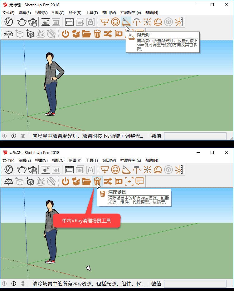234x291 pixels.
Task: Click trash can icon in upper window
Action: [97, 34]
